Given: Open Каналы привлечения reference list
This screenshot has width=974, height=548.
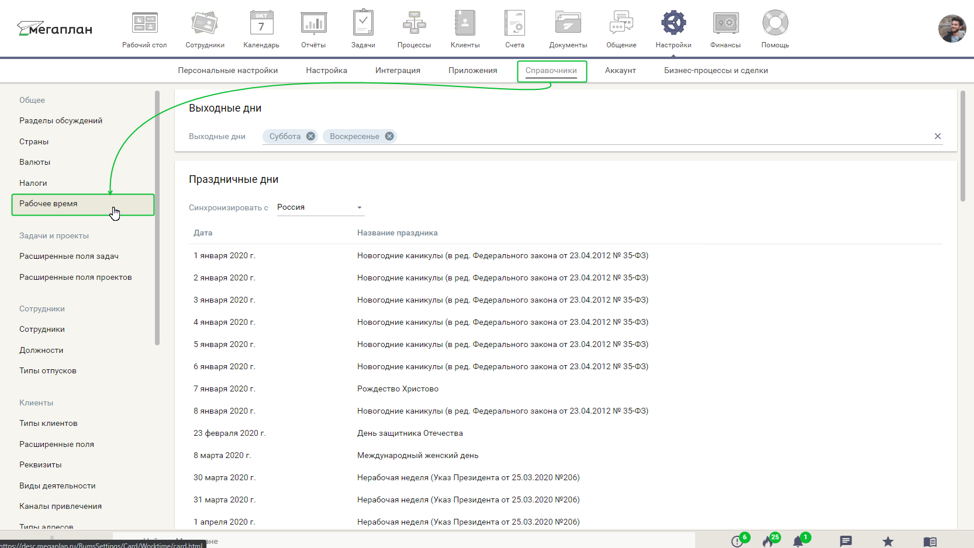Looking at the screenshot, I should coord(60,507).
